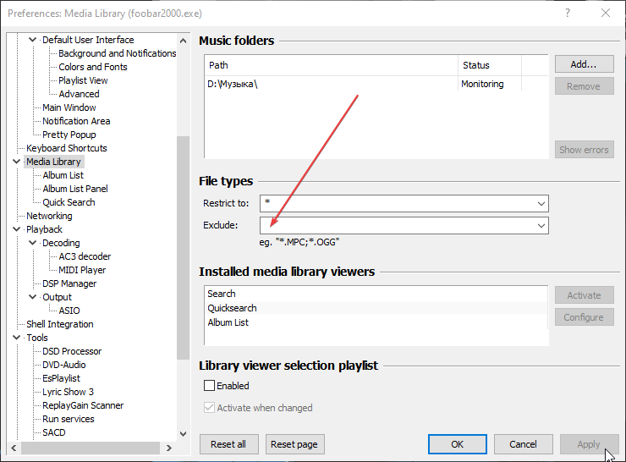The width and height of the screenshot is (626, 462).
Task: Go to ReplayGain Scanner settings
Action: point(83,405)
